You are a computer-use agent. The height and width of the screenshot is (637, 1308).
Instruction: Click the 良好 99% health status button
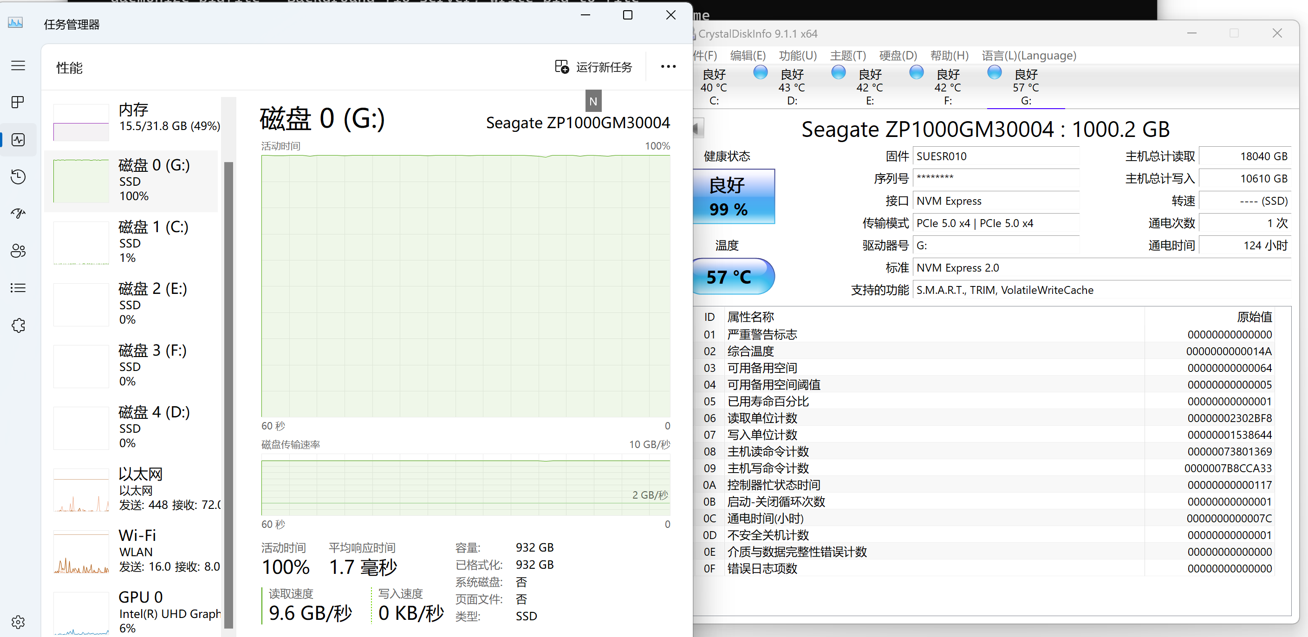tap(733, 196)
